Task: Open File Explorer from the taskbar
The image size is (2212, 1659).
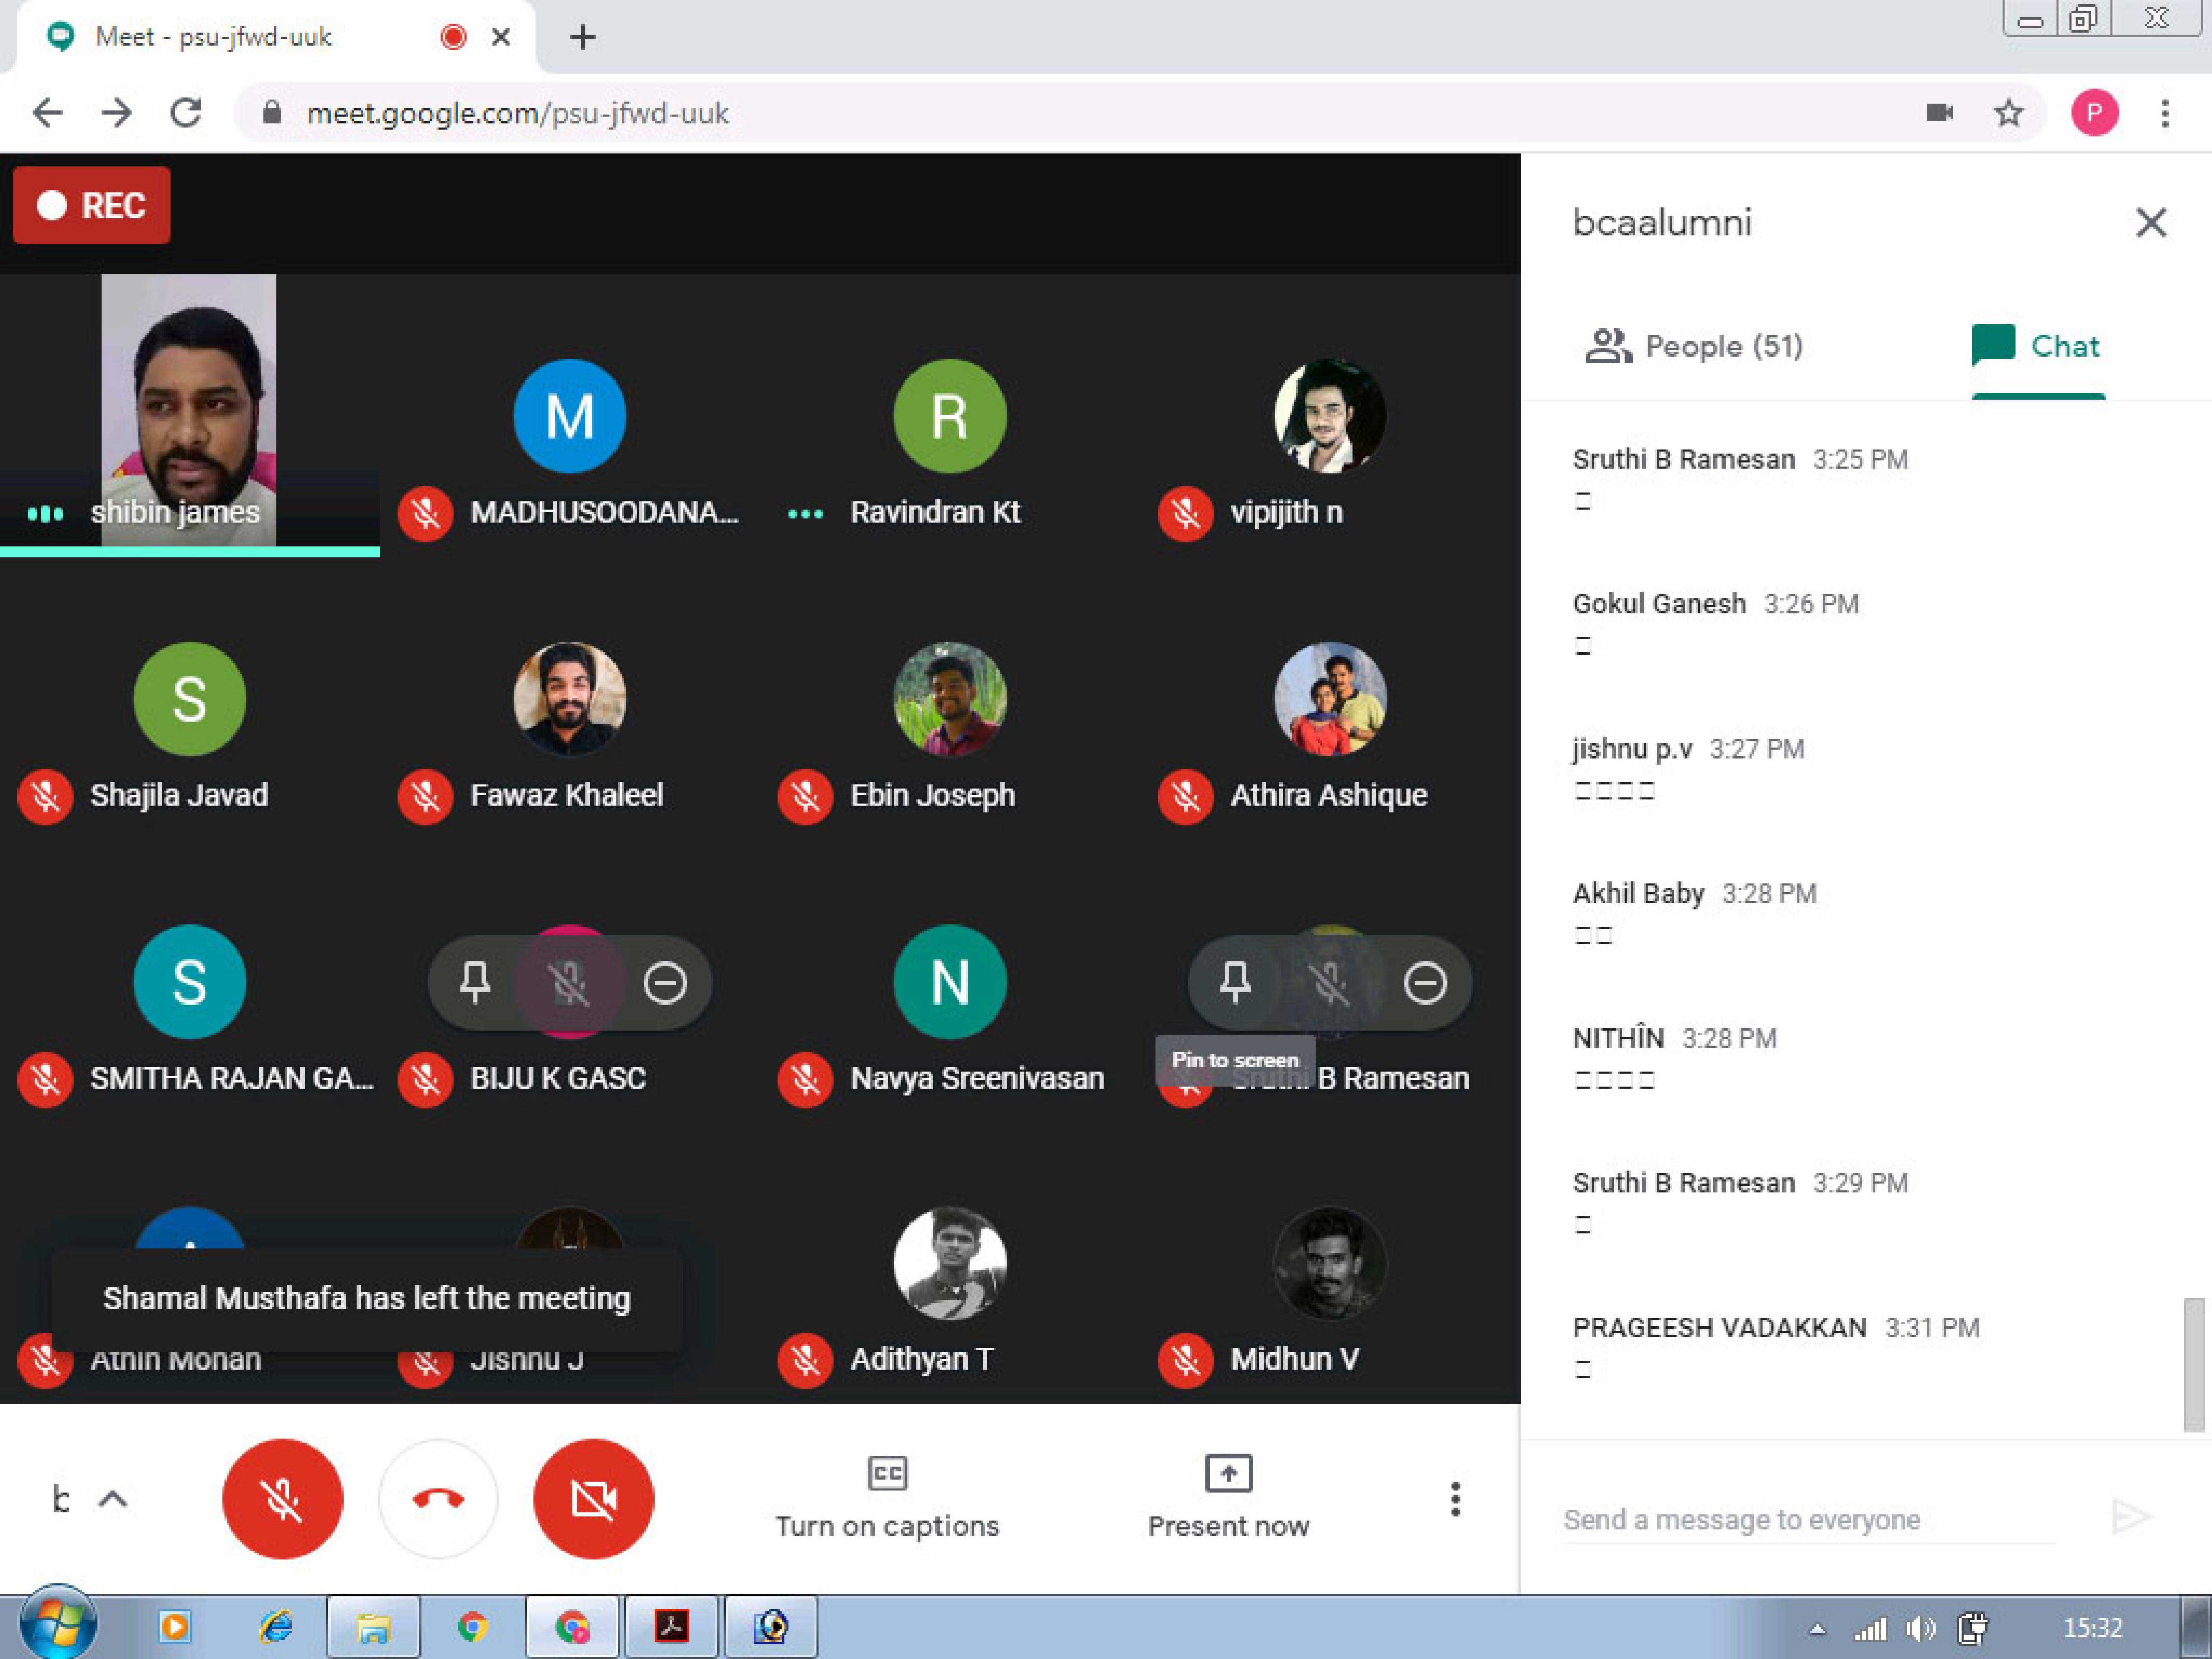Action: tap(373, 1627)
